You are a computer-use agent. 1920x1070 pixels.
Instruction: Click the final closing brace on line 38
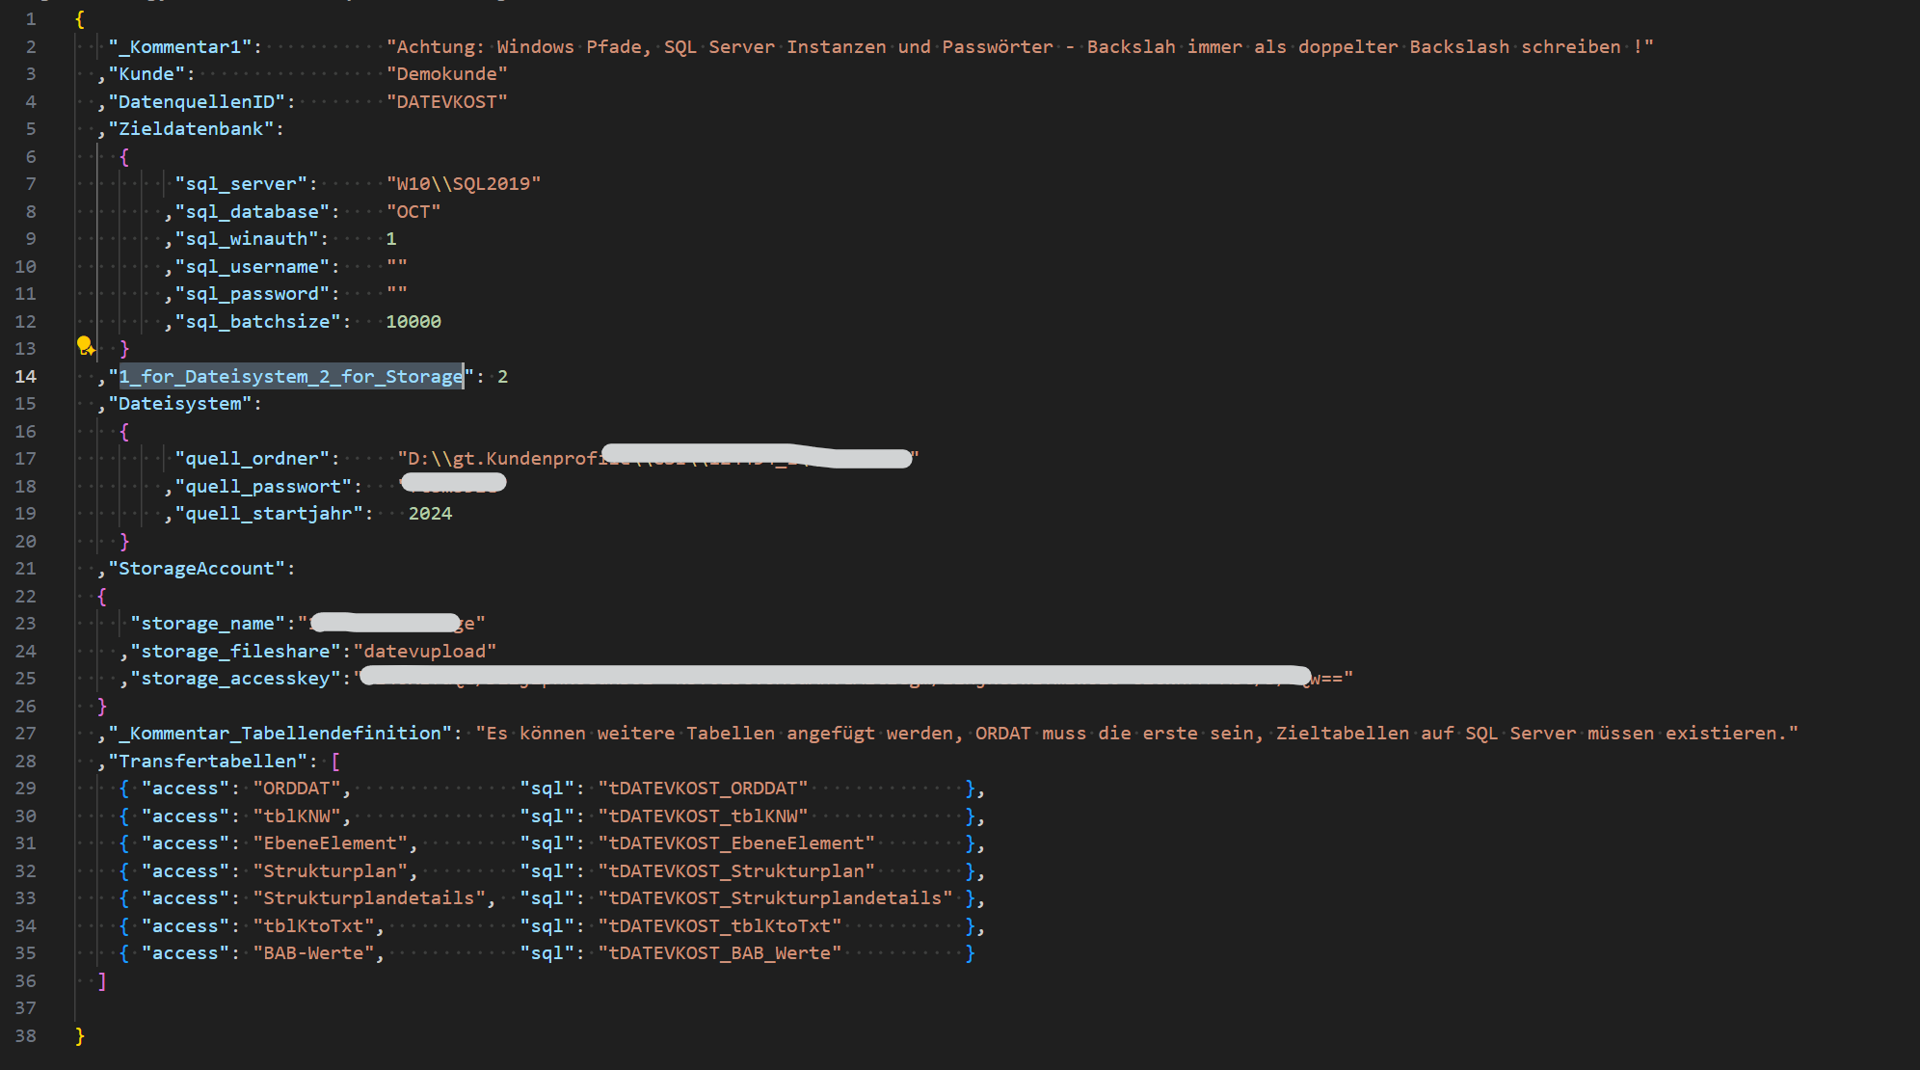pos(80,1036)
